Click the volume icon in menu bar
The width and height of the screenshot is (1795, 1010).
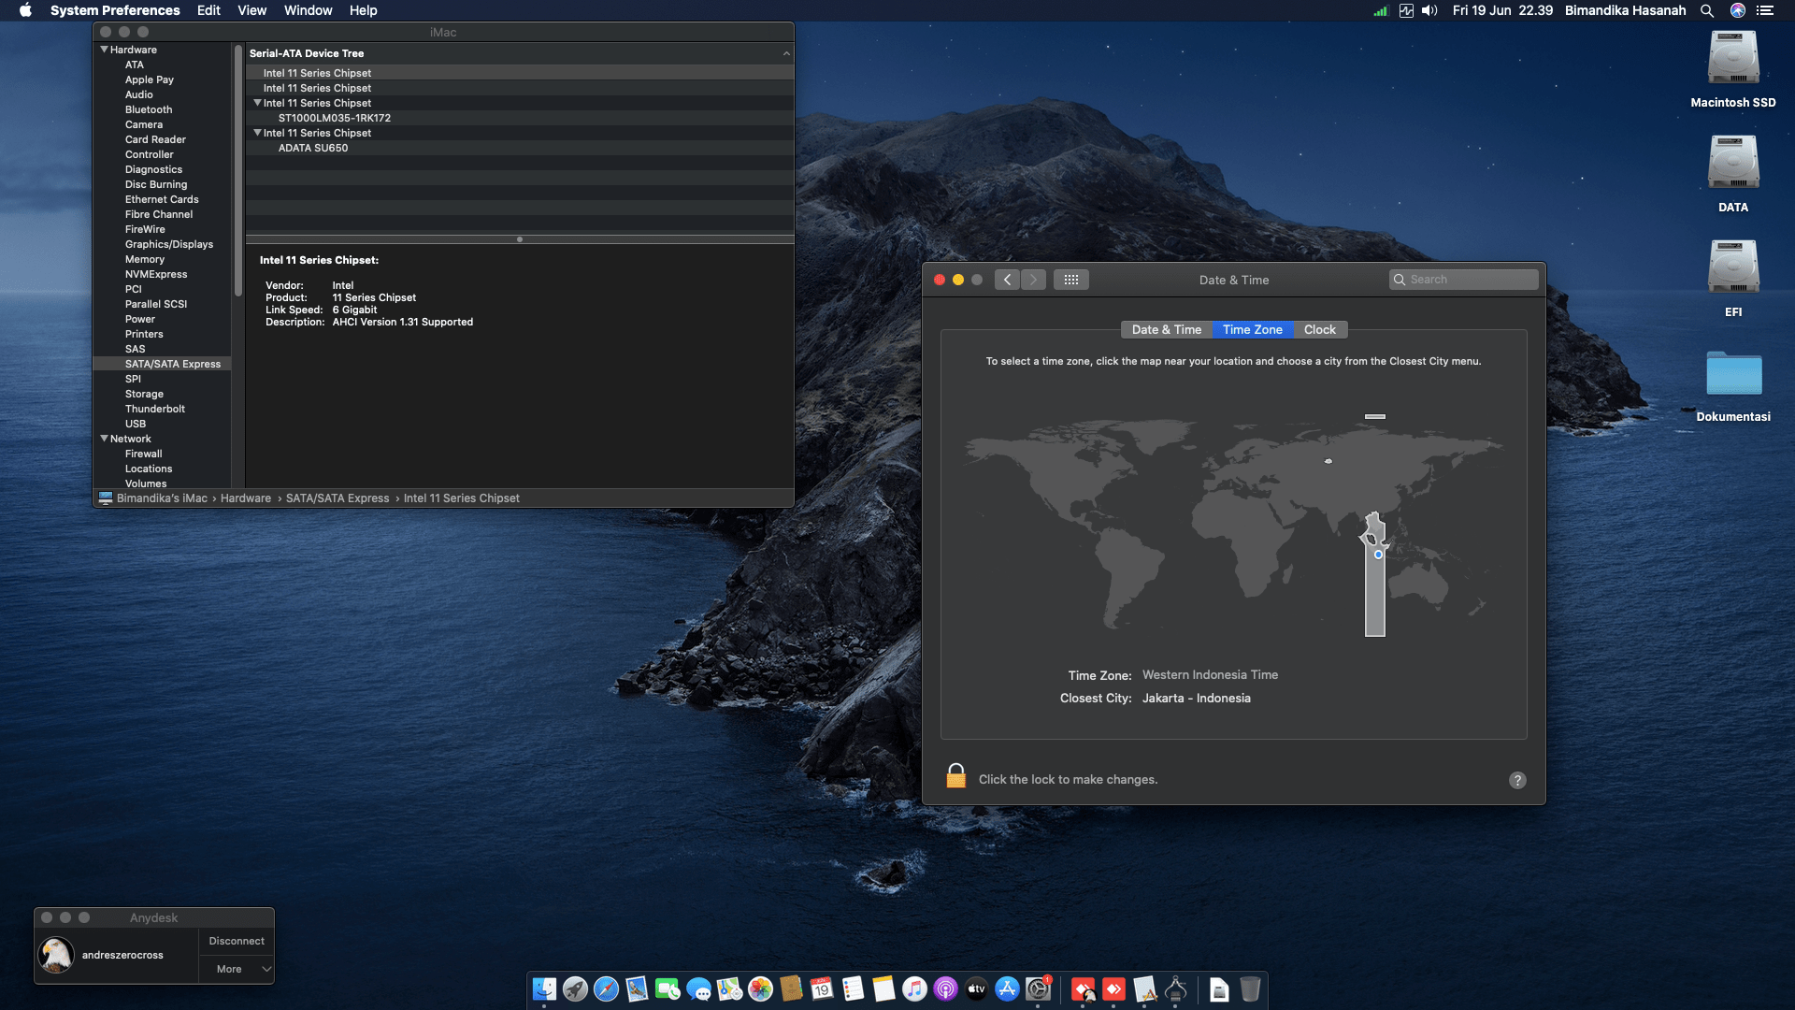1429,10
